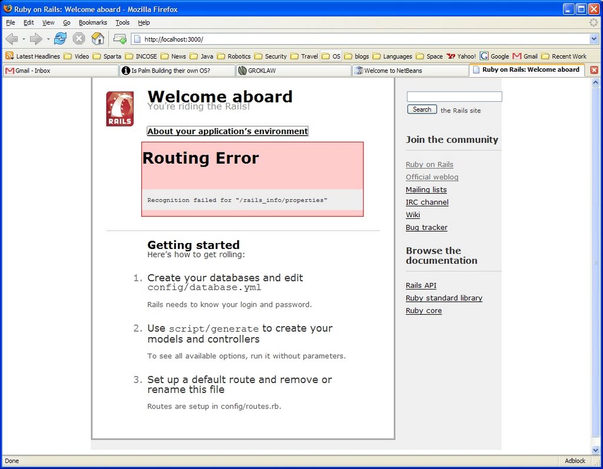Click the Adblock status bar item
The image size is (603, 469).
(x=575, y=461)
